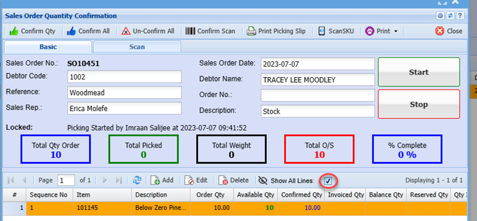477x221 pixels.
Task: Click the Stop button
Action: [419, 104]
